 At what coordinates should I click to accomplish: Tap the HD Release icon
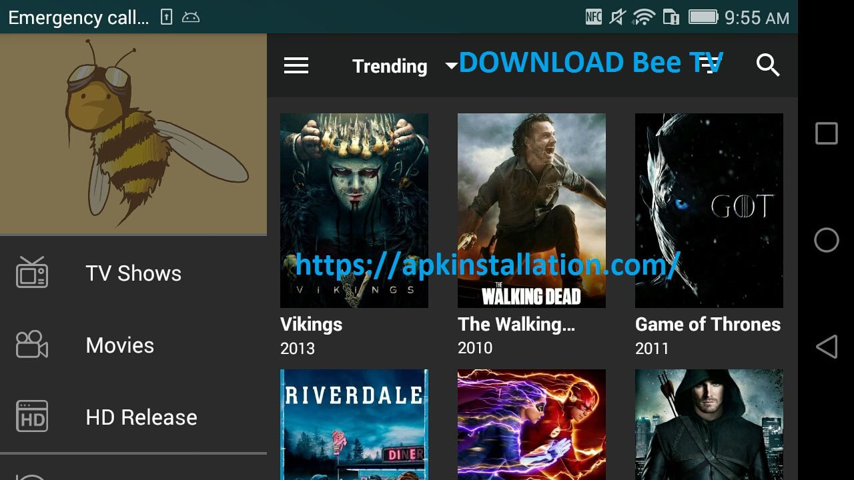tap(32, 417)
